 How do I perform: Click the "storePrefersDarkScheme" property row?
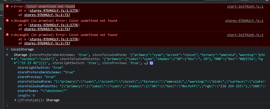click(x=46, y=72)
